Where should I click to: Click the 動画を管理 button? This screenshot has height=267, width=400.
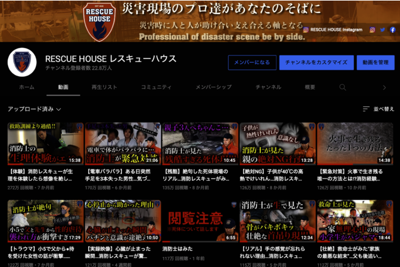(375, 63)
